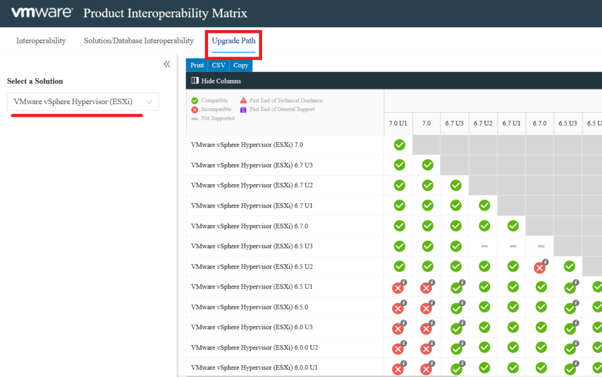Click compatible icon for ESXi 6.0 U3 under 6.7 U3

coord(456,328)
